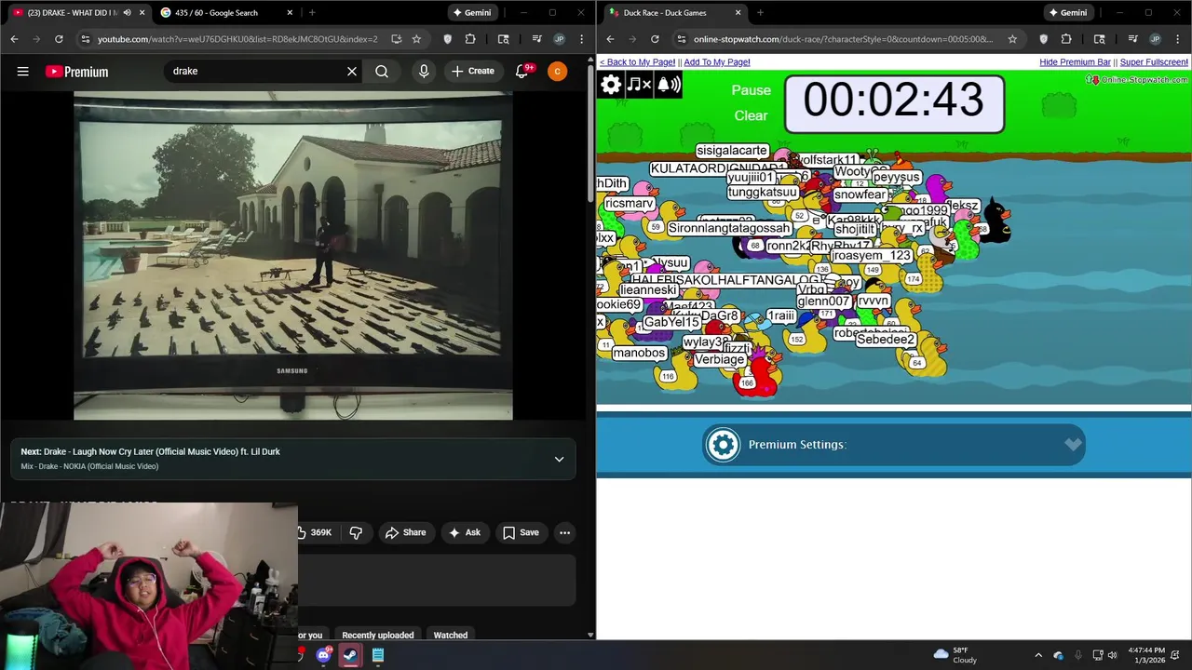The height and width of the screenshot is (670, 1192).
Task: Open Notepad icon on the taskbar
Action: 377,655
